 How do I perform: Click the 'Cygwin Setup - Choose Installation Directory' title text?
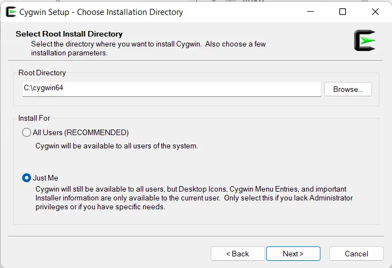pos(101,12)
